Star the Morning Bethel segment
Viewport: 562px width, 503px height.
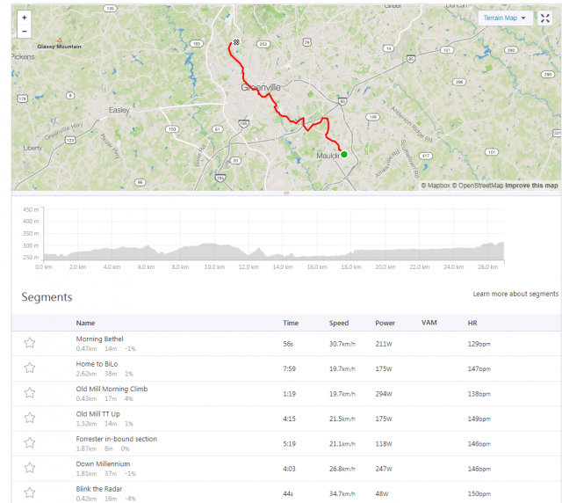tap(29, 343)
